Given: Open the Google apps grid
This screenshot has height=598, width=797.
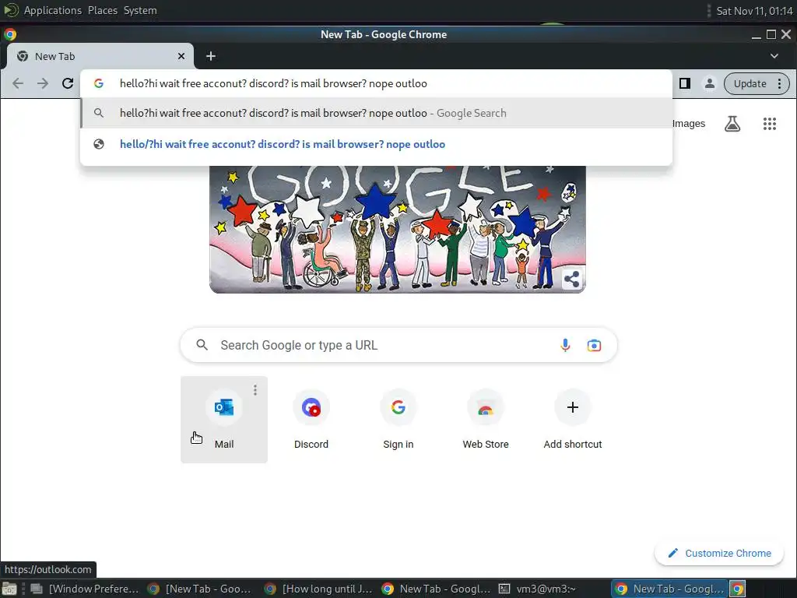Looking at the screenshot, I should (x=770, y=124).
